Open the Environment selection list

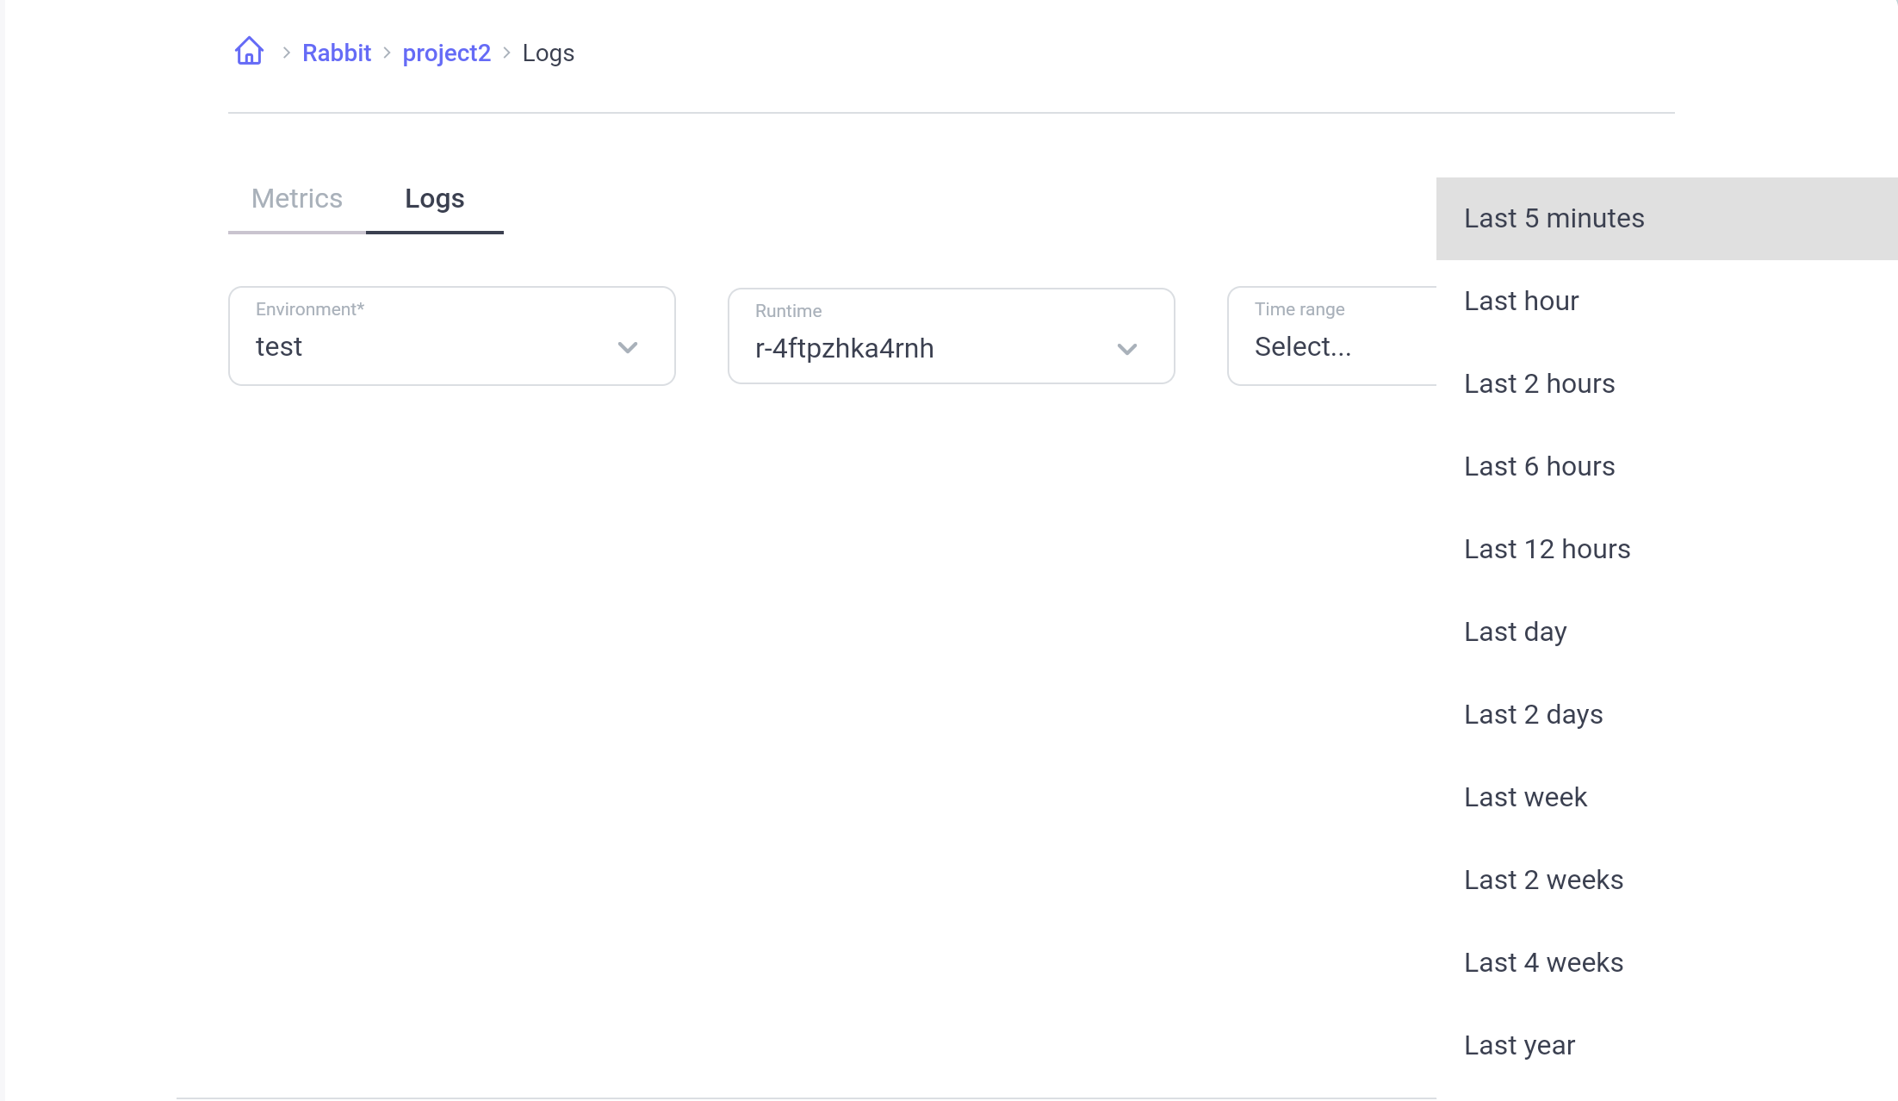pos(431,346)
